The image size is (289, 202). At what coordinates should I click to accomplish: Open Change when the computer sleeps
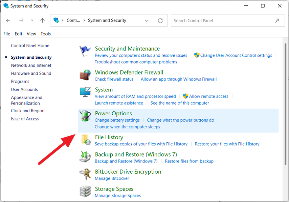(127, 127)
